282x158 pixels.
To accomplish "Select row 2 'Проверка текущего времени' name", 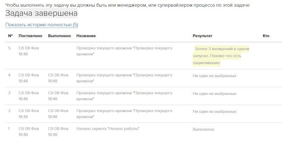I will [x=124, y=114].
